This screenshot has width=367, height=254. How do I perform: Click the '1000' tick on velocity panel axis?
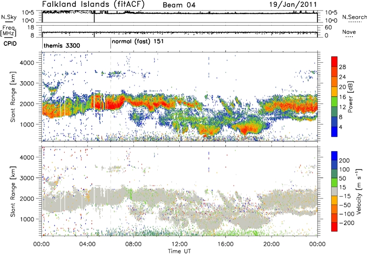click(x=27, y=219)
